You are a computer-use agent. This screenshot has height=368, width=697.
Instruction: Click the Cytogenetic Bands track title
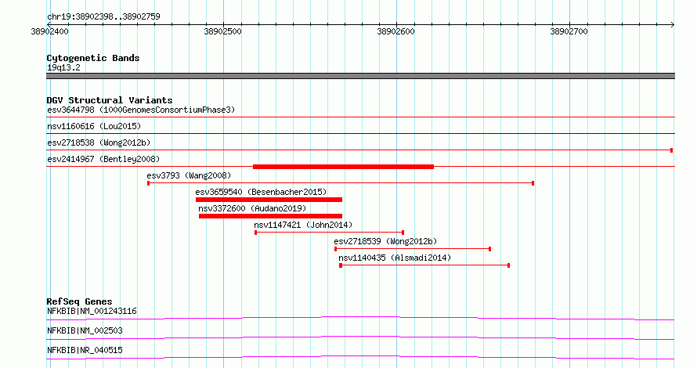pyautogui.click(x=93, y=58)
